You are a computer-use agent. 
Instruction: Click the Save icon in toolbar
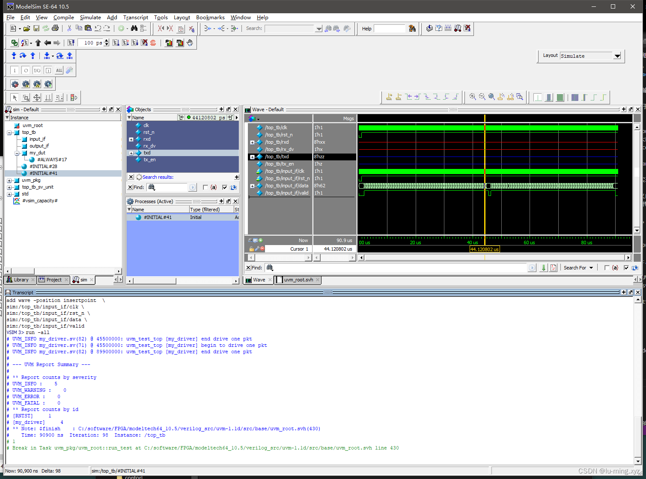(x=36, y=28)
